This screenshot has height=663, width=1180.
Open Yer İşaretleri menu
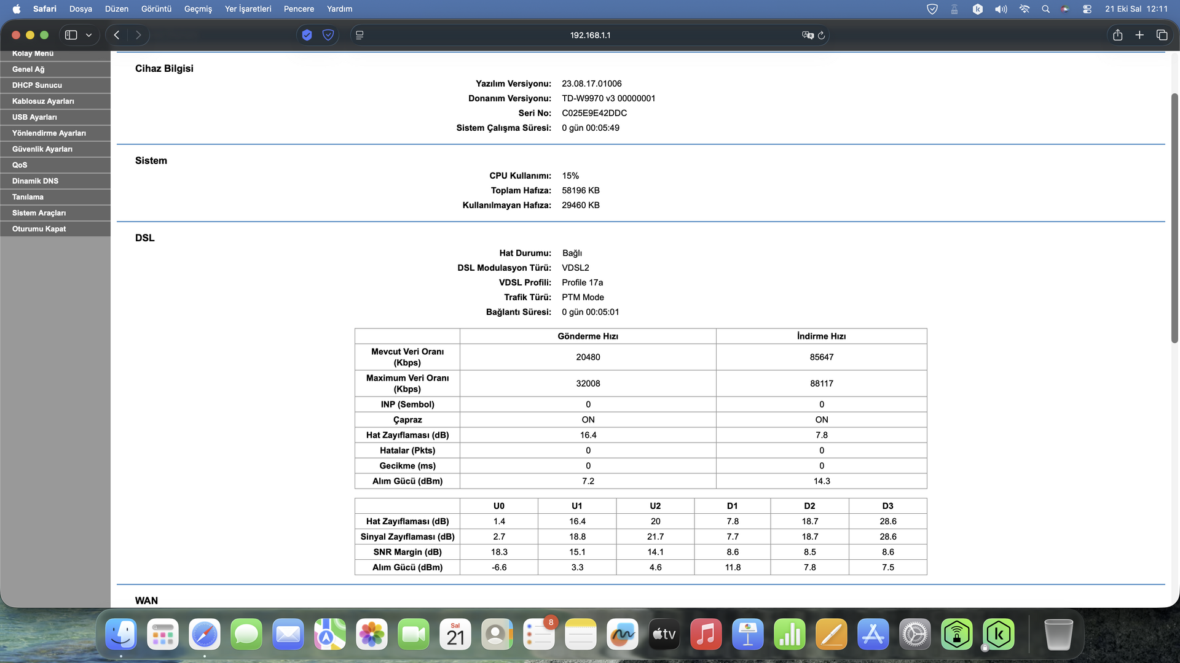pyautogui.click(x=248, y=9)
